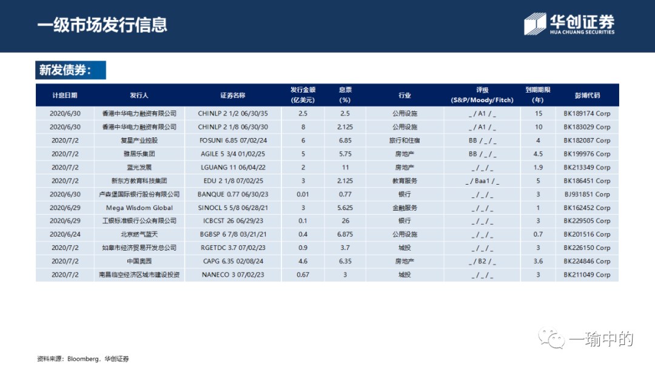Select cell EDU 2 1/8 07/02/25
This screenshot has height=368, width=655.
tap(233, 181)
